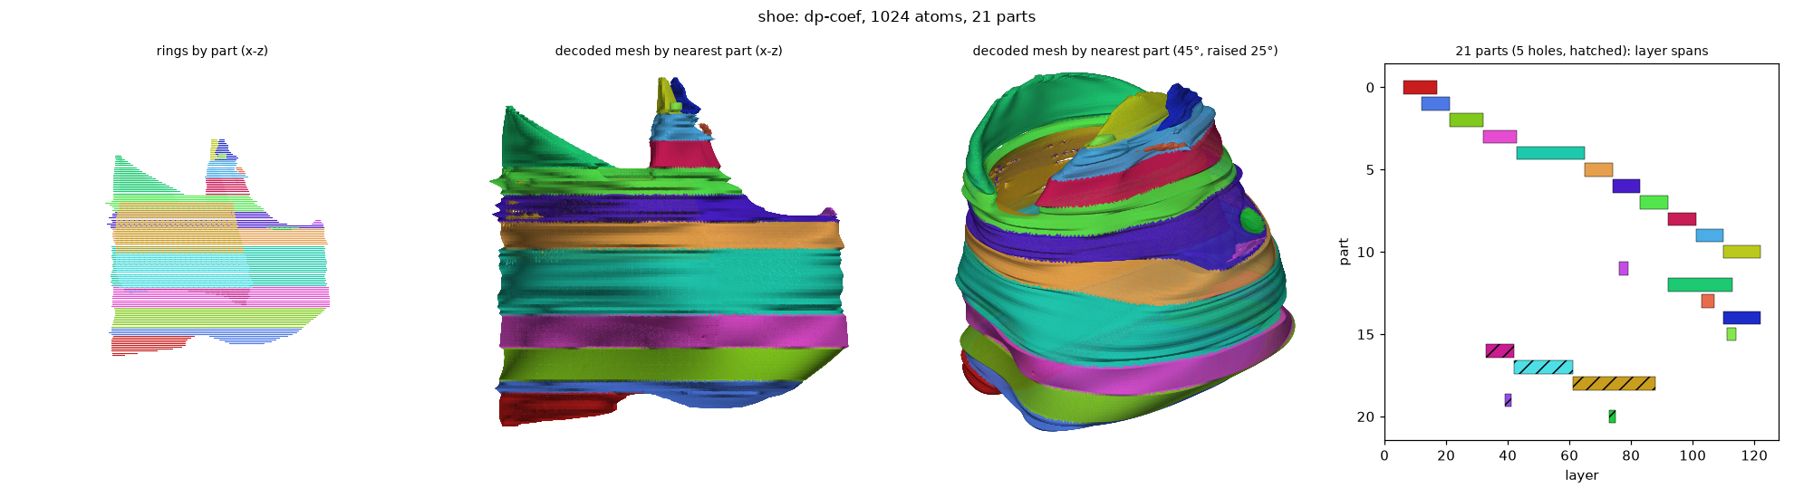Click the '21 parts (5 holes, hatched): layer spans' title
Image resolution: width=1794 pixels, height=498 pixels.
point(1582,52)
